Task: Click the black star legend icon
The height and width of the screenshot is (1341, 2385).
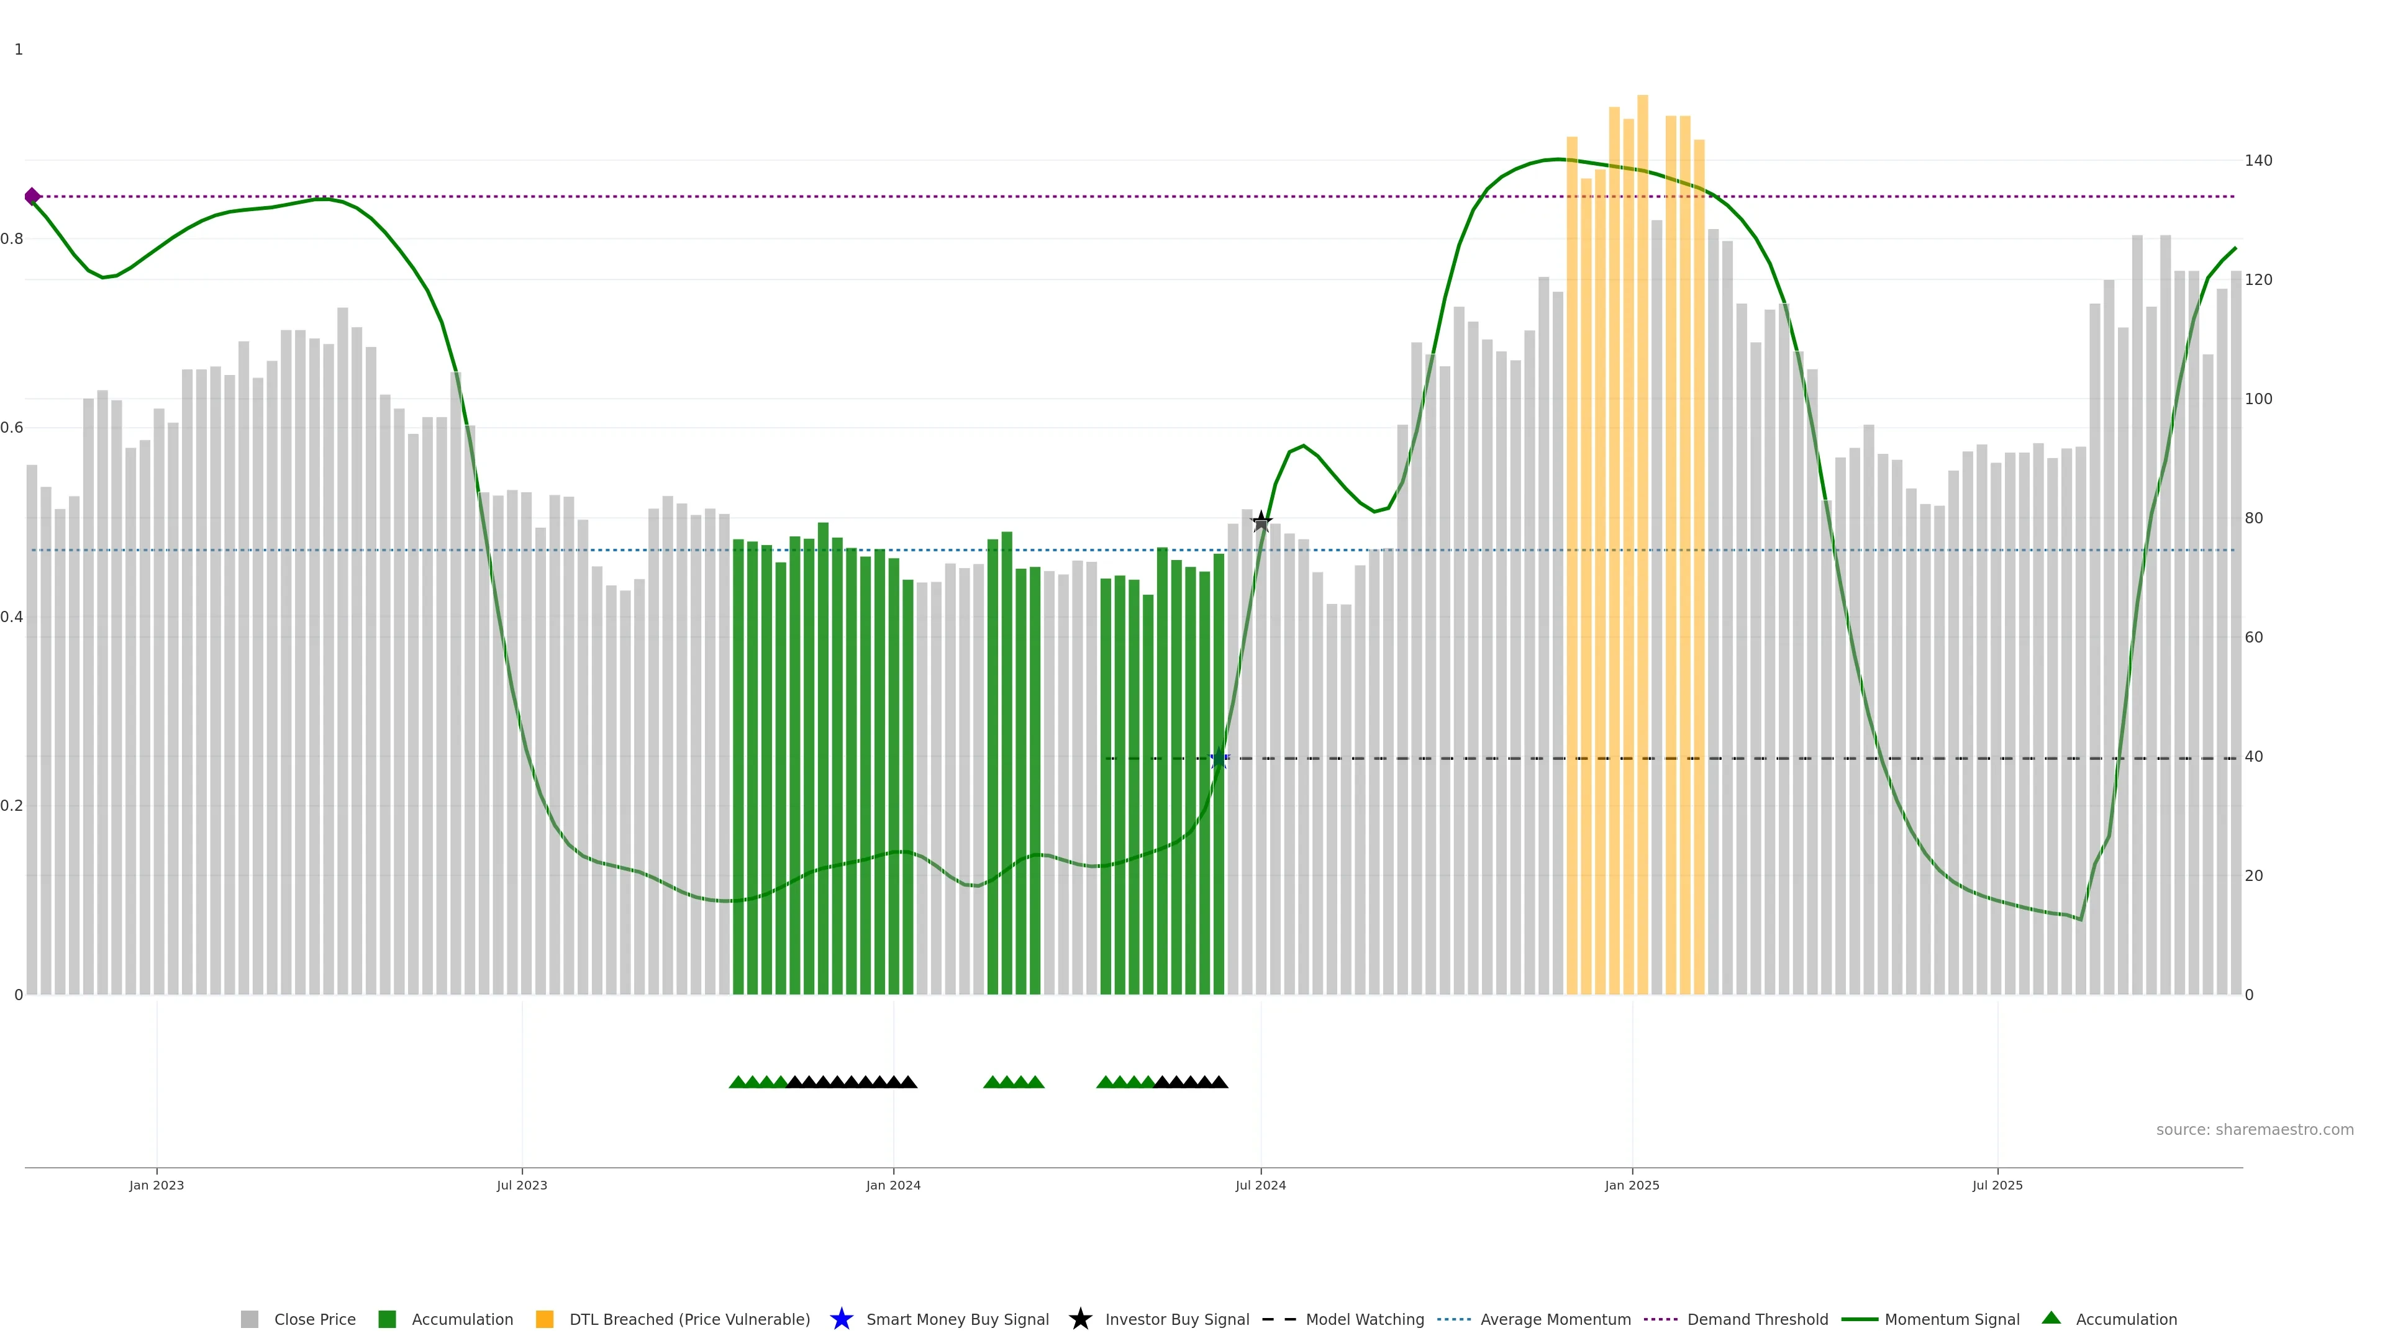Action: click(1079, 1319)
